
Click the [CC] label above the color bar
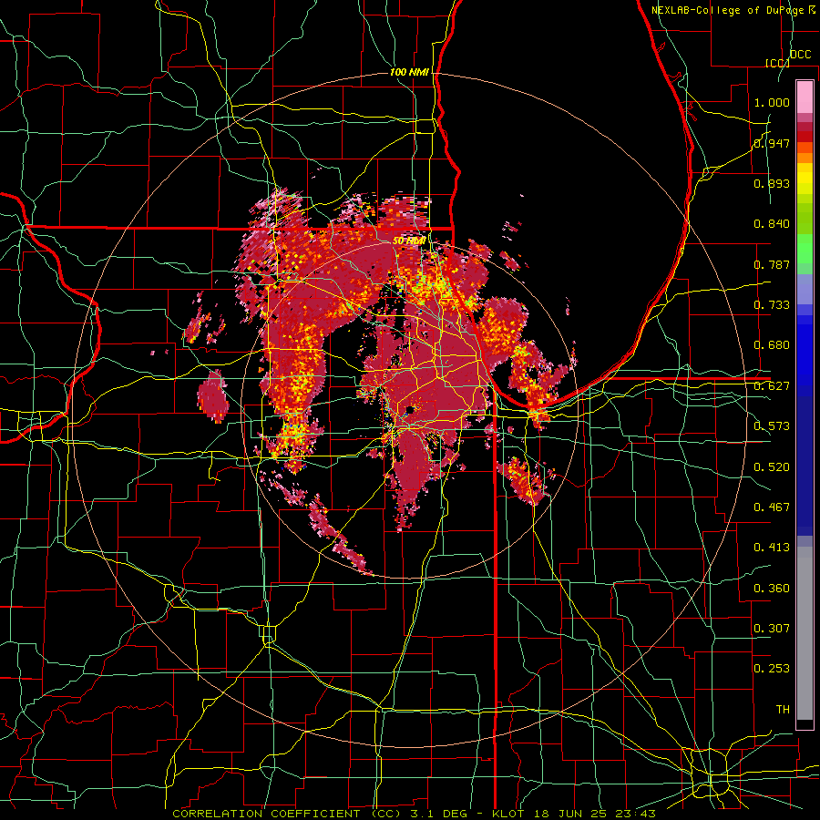tap(777, 63)
